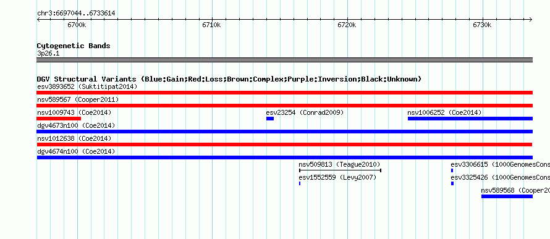Select the short red nsv1009743 bar
The image size is (550, 239).
tap(59, 119)
